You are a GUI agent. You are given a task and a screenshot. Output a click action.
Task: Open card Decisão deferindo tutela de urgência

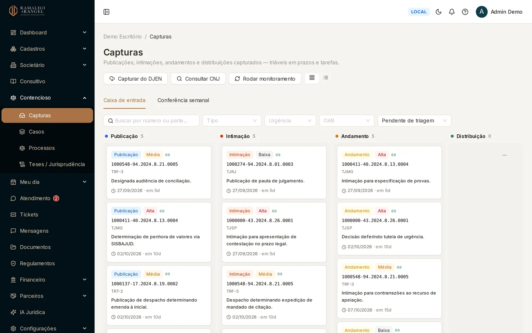389,229
